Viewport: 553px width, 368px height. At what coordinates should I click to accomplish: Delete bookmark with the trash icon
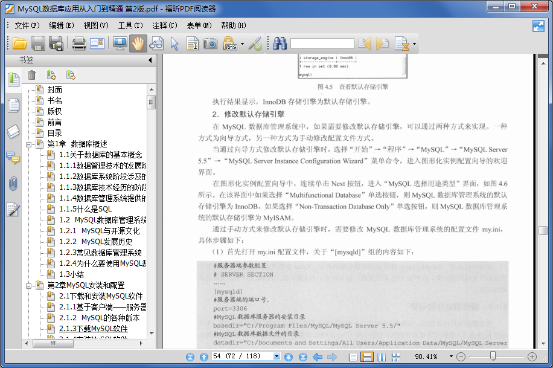click(32, 74)
